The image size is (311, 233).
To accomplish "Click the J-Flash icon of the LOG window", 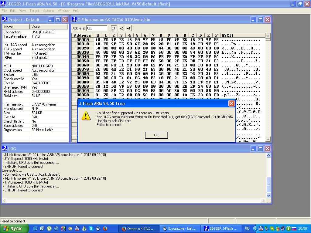I will point(5,148).
